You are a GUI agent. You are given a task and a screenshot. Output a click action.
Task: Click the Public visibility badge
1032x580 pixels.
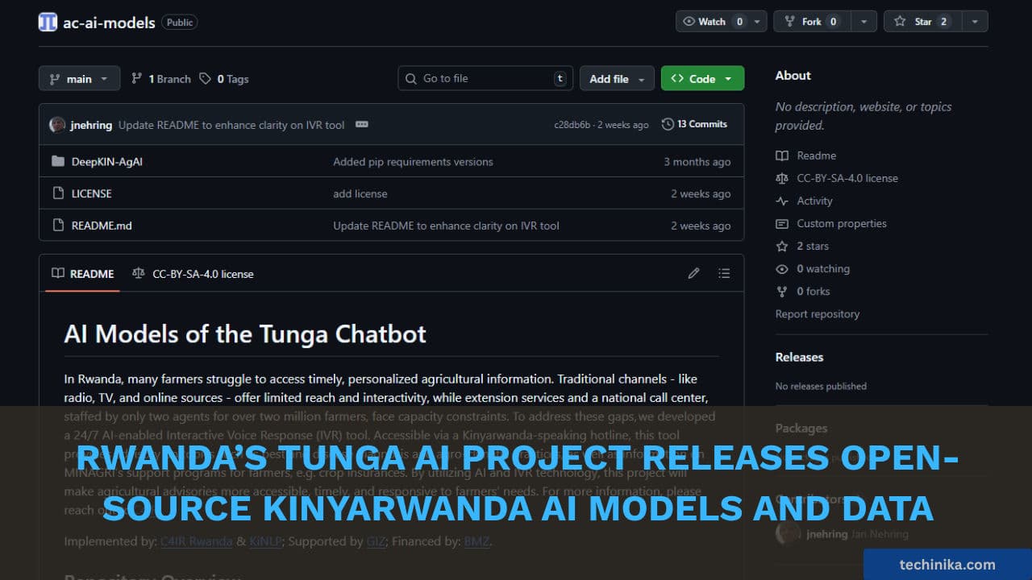[x=180, y=23]
